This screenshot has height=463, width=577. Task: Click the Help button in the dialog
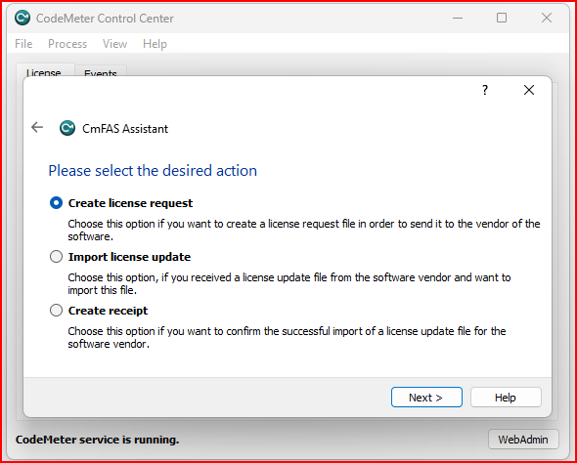(x=506, y=398)
